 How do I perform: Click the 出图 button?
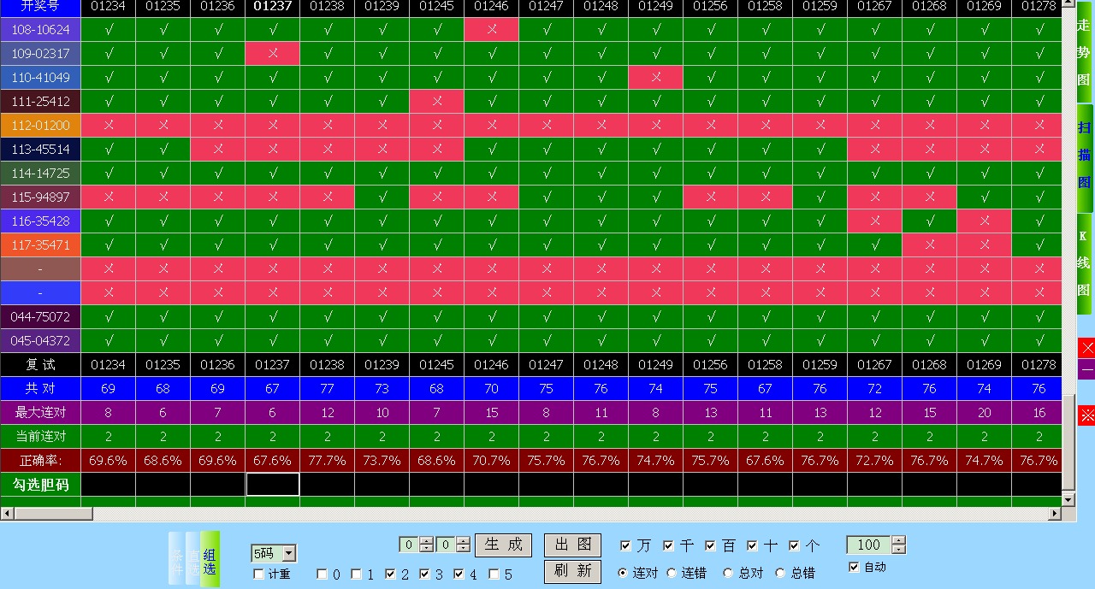572,545
